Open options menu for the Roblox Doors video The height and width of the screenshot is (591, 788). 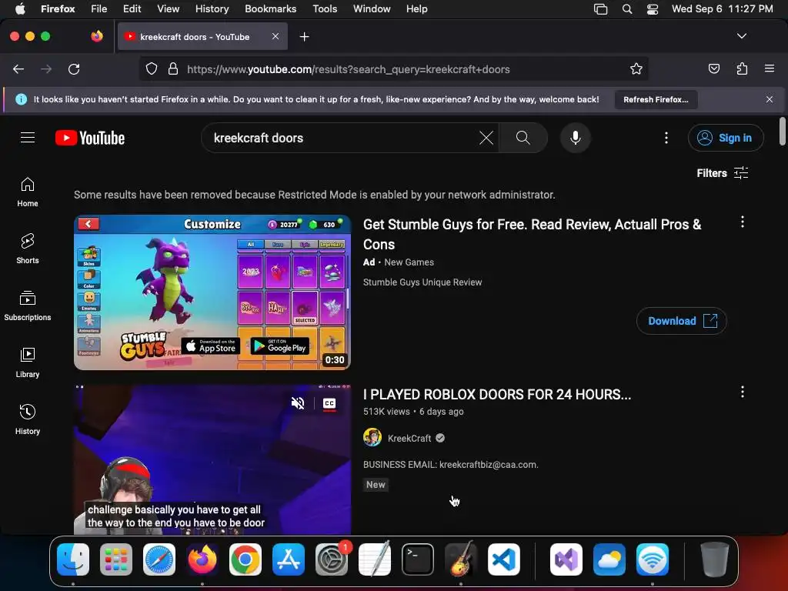tap(743, 392)
